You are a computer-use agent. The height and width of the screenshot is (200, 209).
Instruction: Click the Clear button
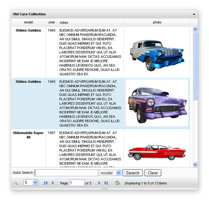pyautogui.click(x=153, y=173)
